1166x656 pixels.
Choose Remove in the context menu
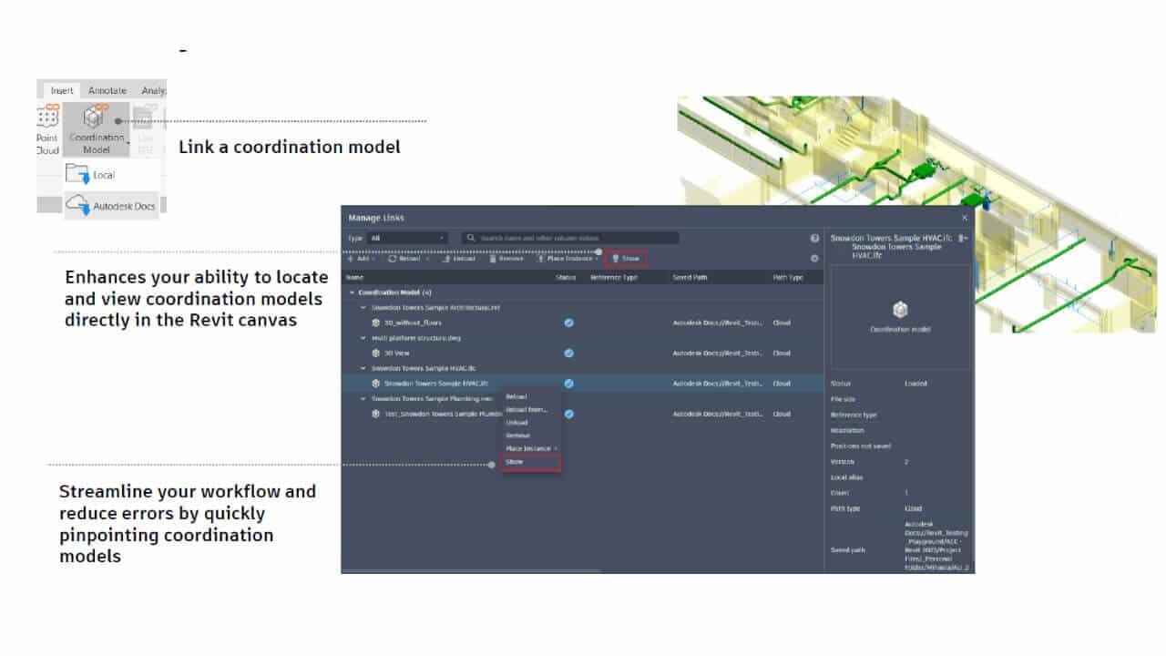pos(530,436)
